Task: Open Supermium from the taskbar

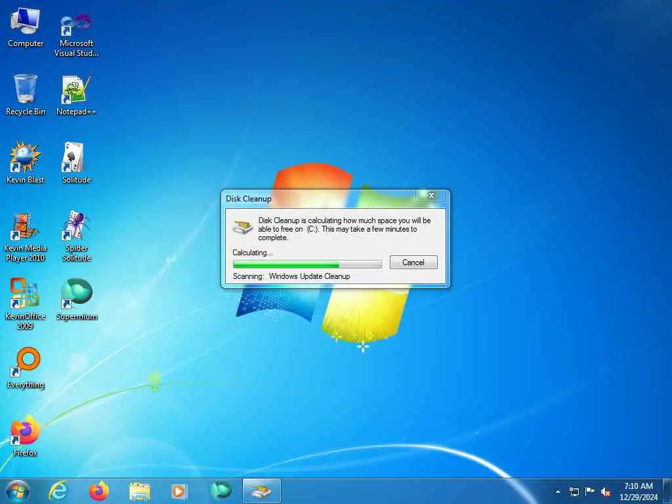Action: [x=220, y=491]
